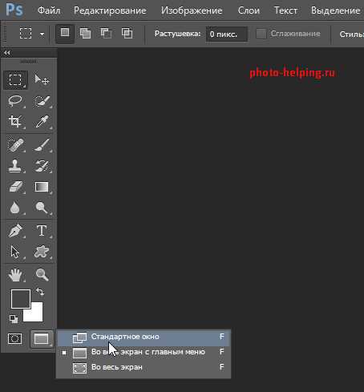The height and width of the screenshot is (392, 364).
Task: Collapse the tools panel with double arrows
Action: tap(7, 53)
